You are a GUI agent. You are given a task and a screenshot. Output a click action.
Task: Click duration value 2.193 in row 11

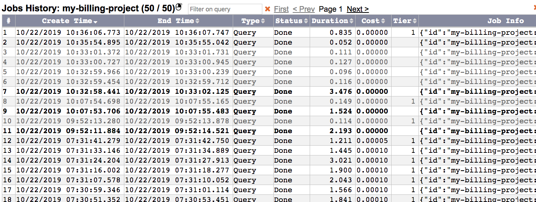pos(341,131)
